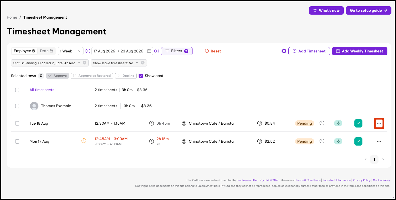Open calendar icon in date range

point(149,51)
